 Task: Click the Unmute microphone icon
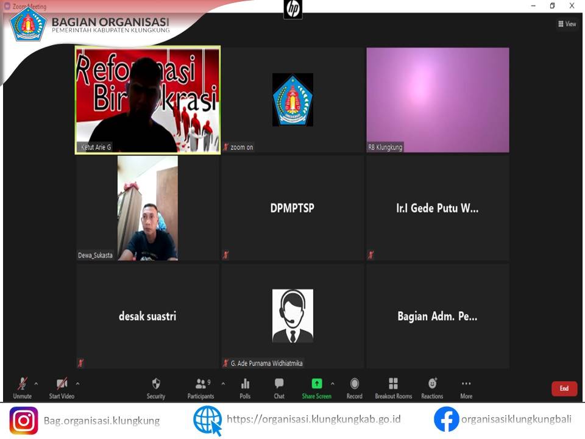(x=22, y=384)
